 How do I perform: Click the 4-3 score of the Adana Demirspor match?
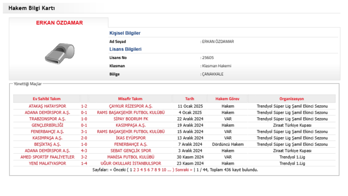84,151
